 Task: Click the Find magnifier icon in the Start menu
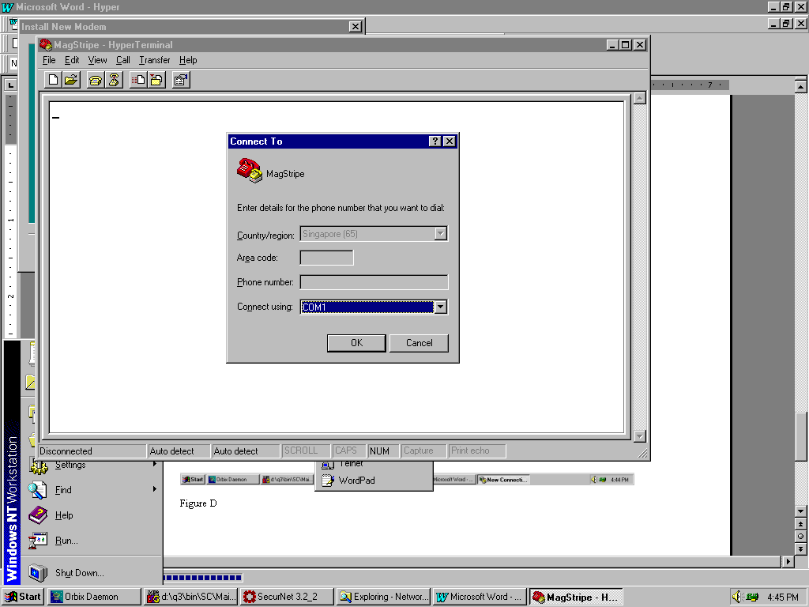(37, 490)
